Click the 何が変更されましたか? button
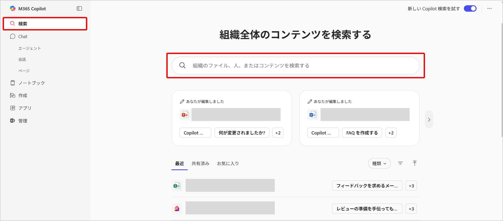The height and width of the screenshot is (221, 503). [x=242, y=133]
